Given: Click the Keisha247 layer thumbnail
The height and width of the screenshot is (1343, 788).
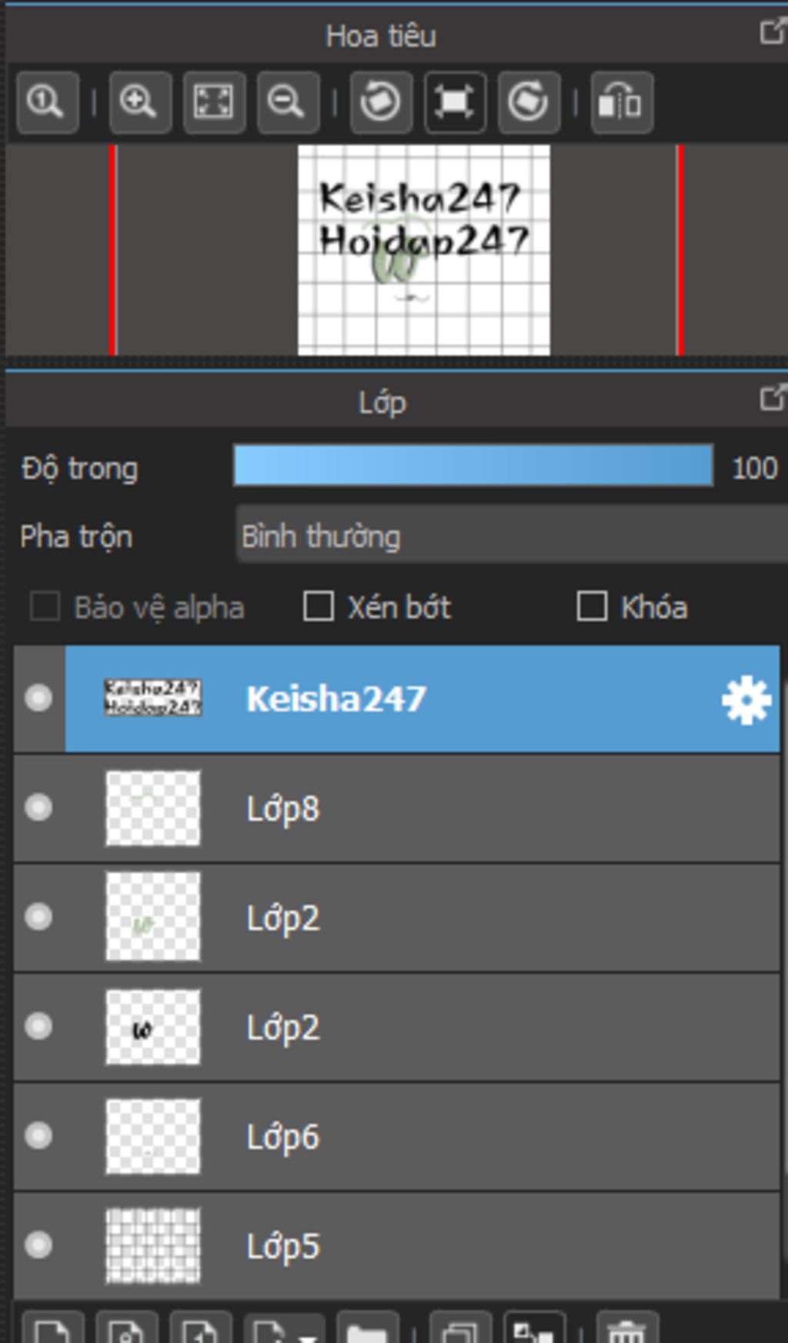Looking at the screenshot, I should (153, 698).
